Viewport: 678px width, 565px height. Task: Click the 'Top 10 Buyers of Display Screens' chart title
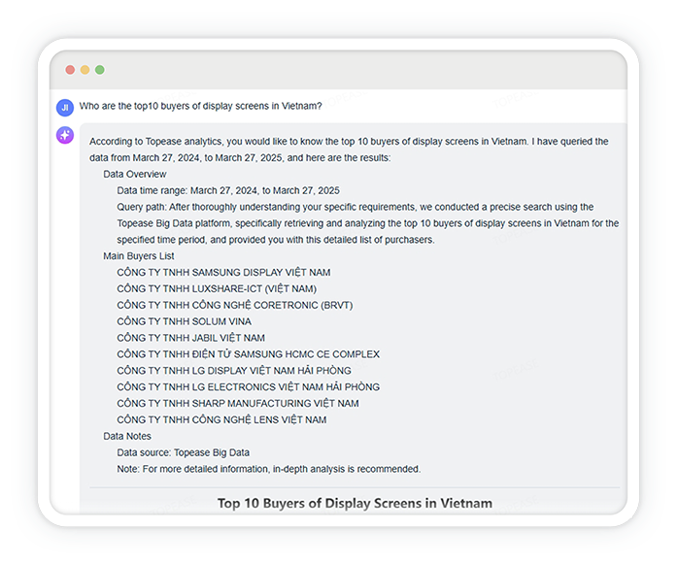point(355,503)
